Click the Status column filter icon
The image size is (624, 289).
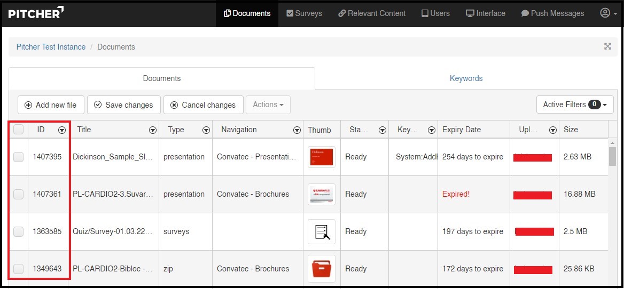[383, 130]
